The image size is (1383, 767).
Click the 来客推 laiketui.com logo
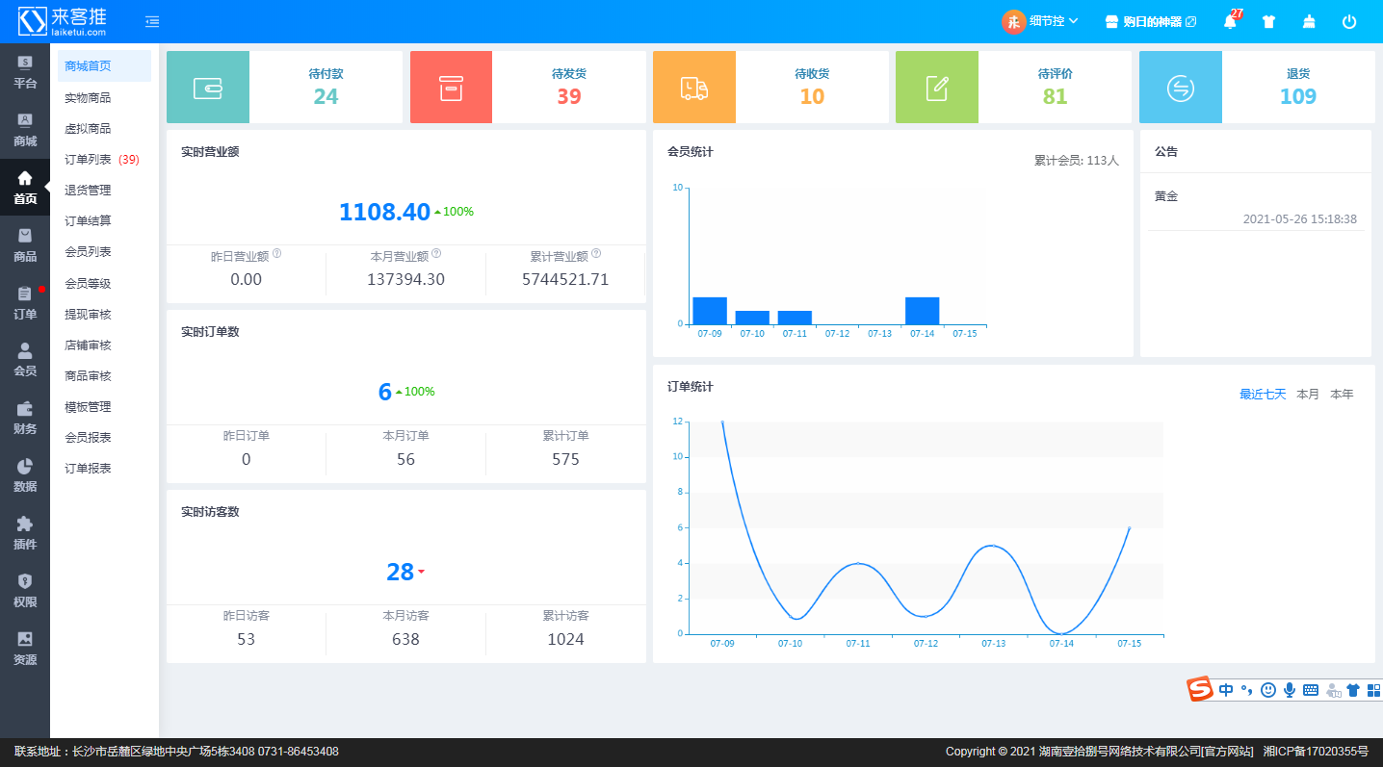tap(64, 21)
